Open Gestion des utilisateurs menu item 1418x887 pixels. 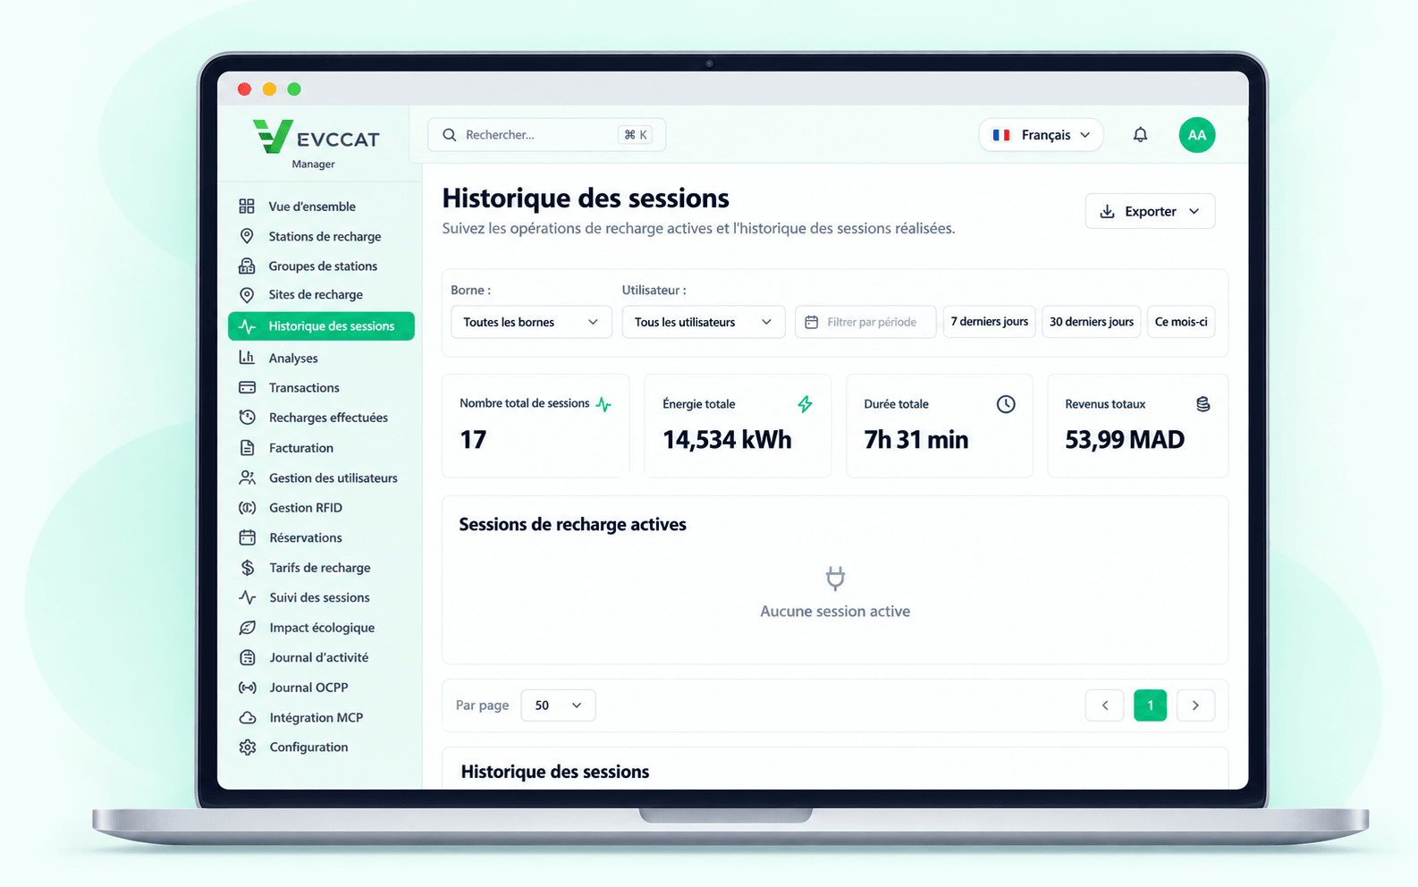(x=333, y=478)
